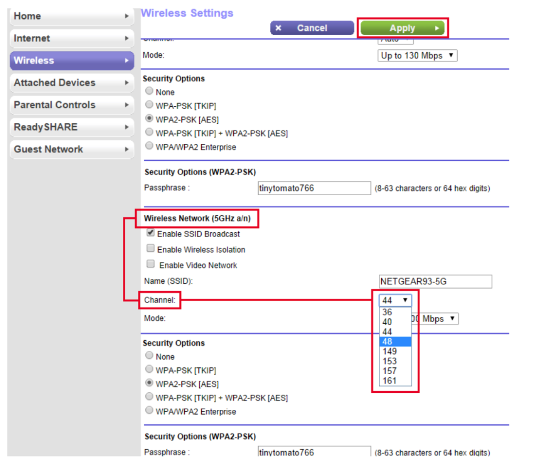The image size is (545, 464).
Task: Select top WPA-PSK [TKIP] radio button
Action: pos(150,105)
